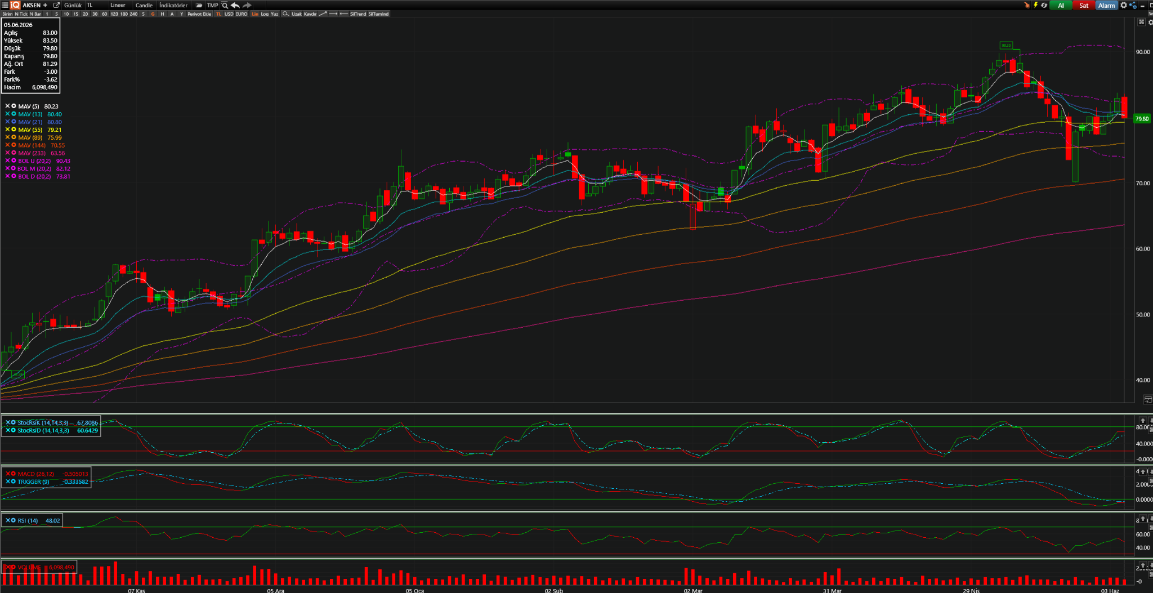Select the Birim period tab
This screenshot has width=1153, height=593.
click(x=7, y=14)
